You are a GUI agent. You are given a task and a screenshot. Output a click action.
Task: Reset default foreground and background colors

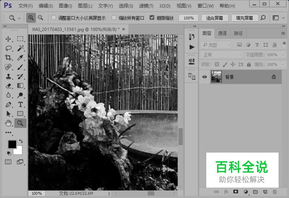click(x=9, y=153)
